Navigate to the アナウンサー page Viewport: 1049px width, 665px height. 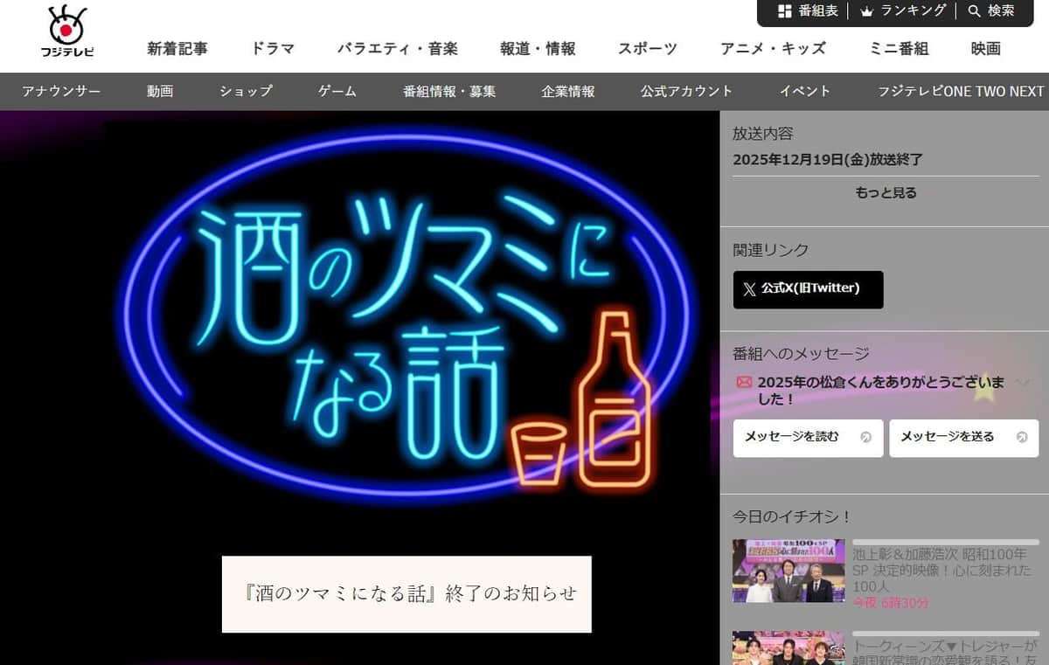coord(60,91)
